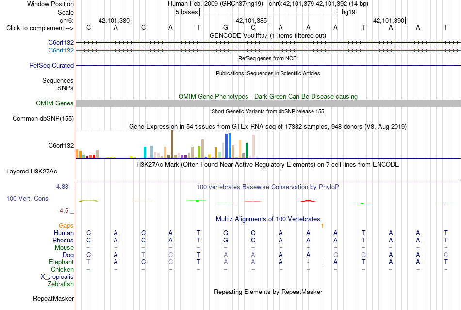
Task: Click the 'chr6:' ruler label
Action: tap(67, 20)
